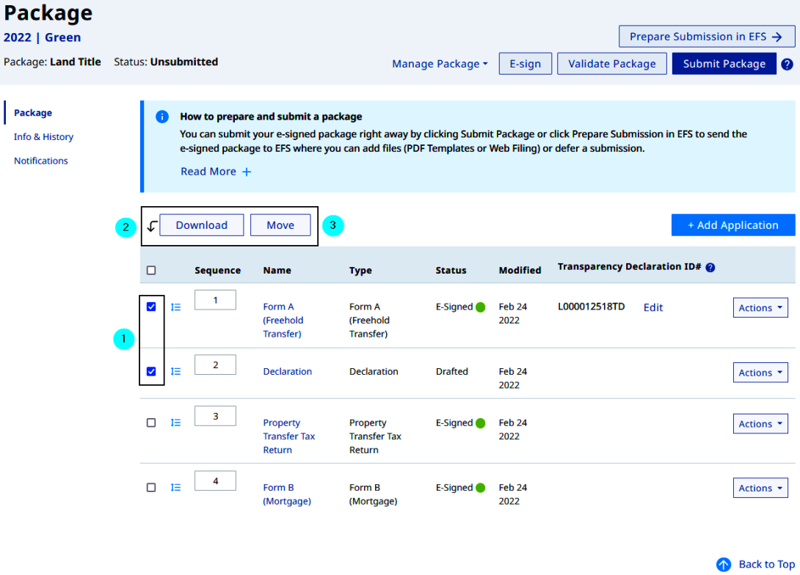Click reorder icon for Property Transfer Tax Return

tap(175, 422)
